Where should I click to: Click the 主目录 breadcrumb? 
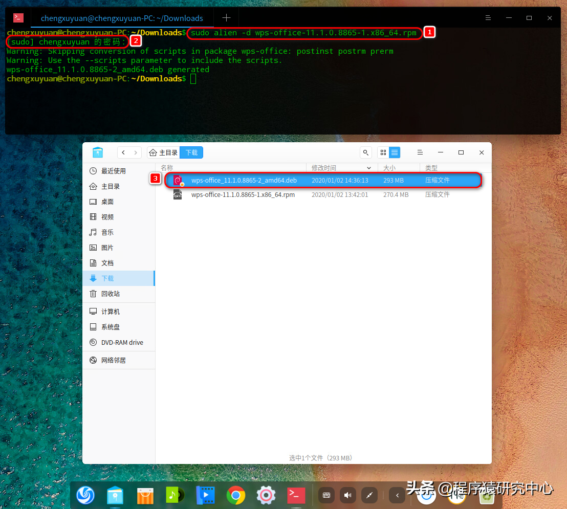pyautogui.click(x=163, y=152)
